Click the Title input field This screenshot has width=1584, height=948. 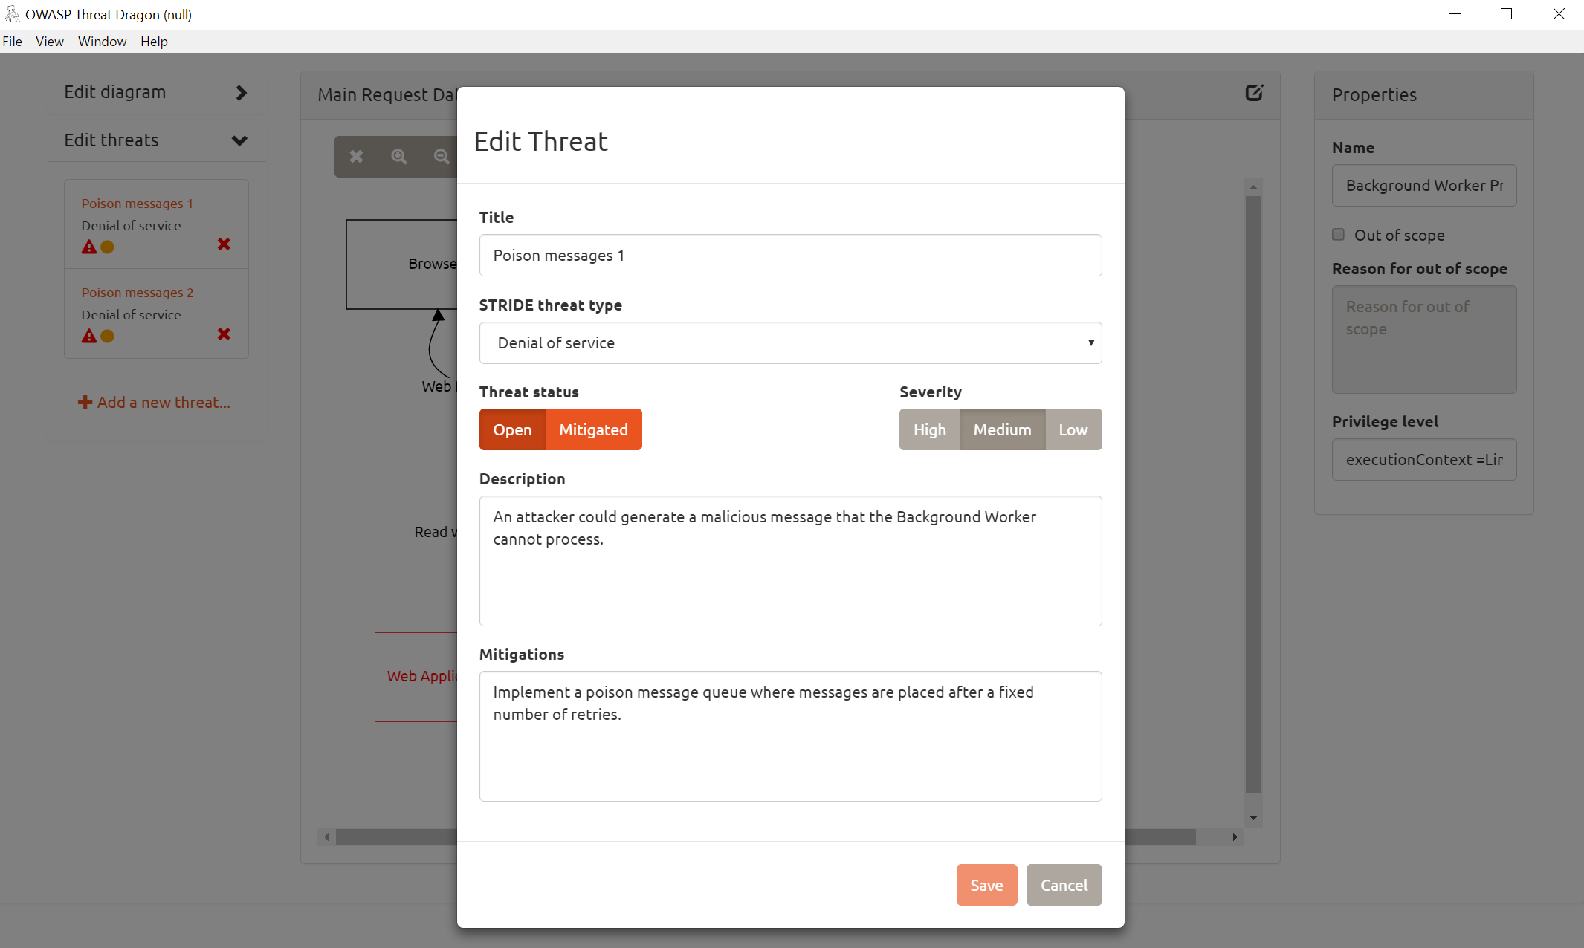(790, 256)
